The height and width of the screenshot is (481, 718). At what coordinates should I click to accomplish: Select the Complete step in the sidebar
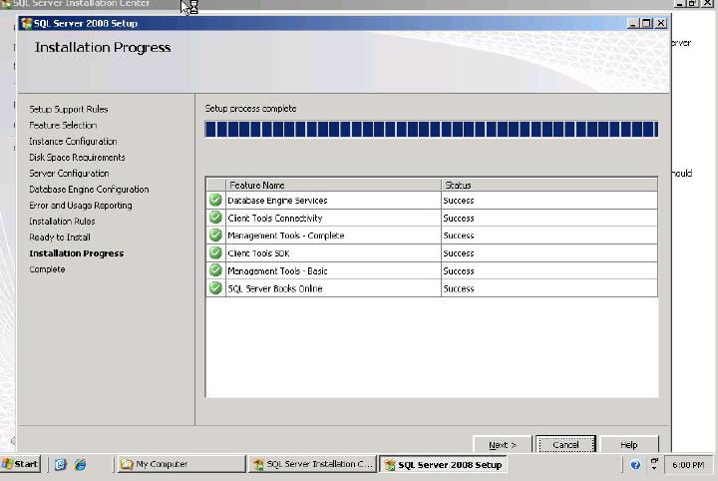pos(47,269)
